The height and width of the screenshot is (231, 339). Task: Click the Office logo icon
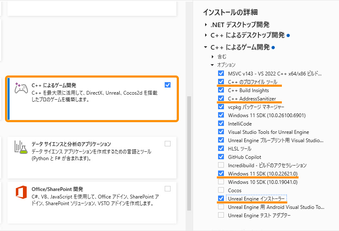[21, 192]
